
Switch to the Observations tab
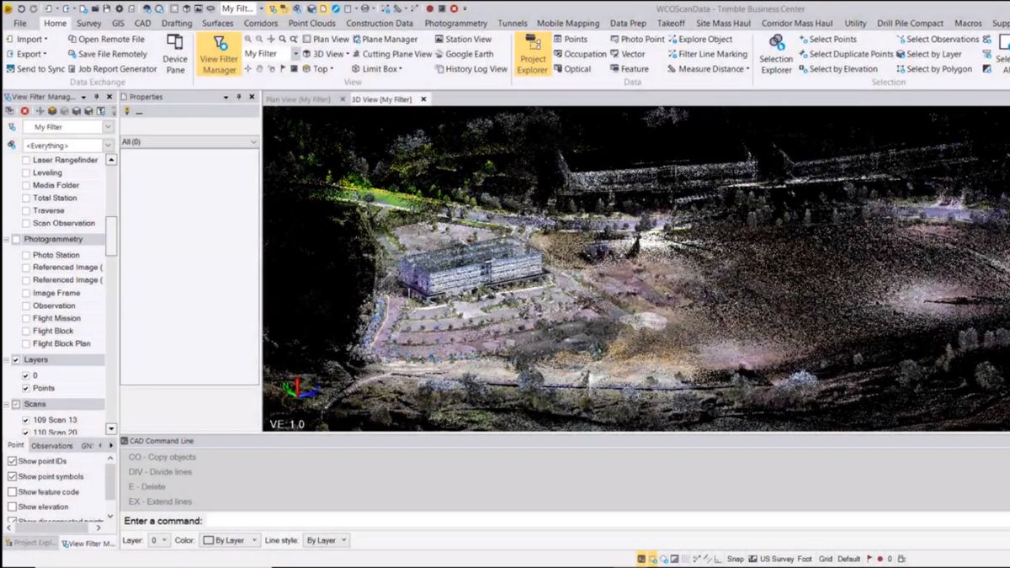(x=52, y=446)
